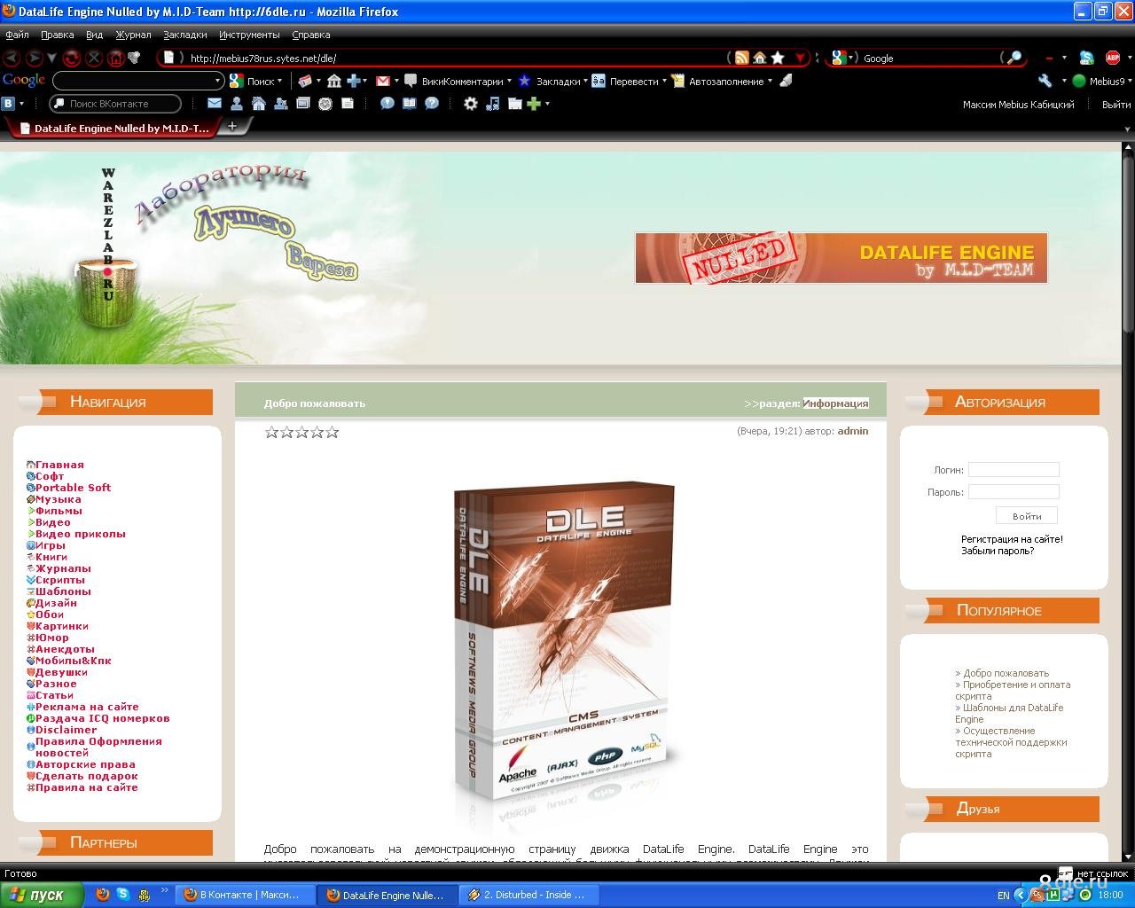Expand the back/forward history dropdown arrow

point(51,58)
